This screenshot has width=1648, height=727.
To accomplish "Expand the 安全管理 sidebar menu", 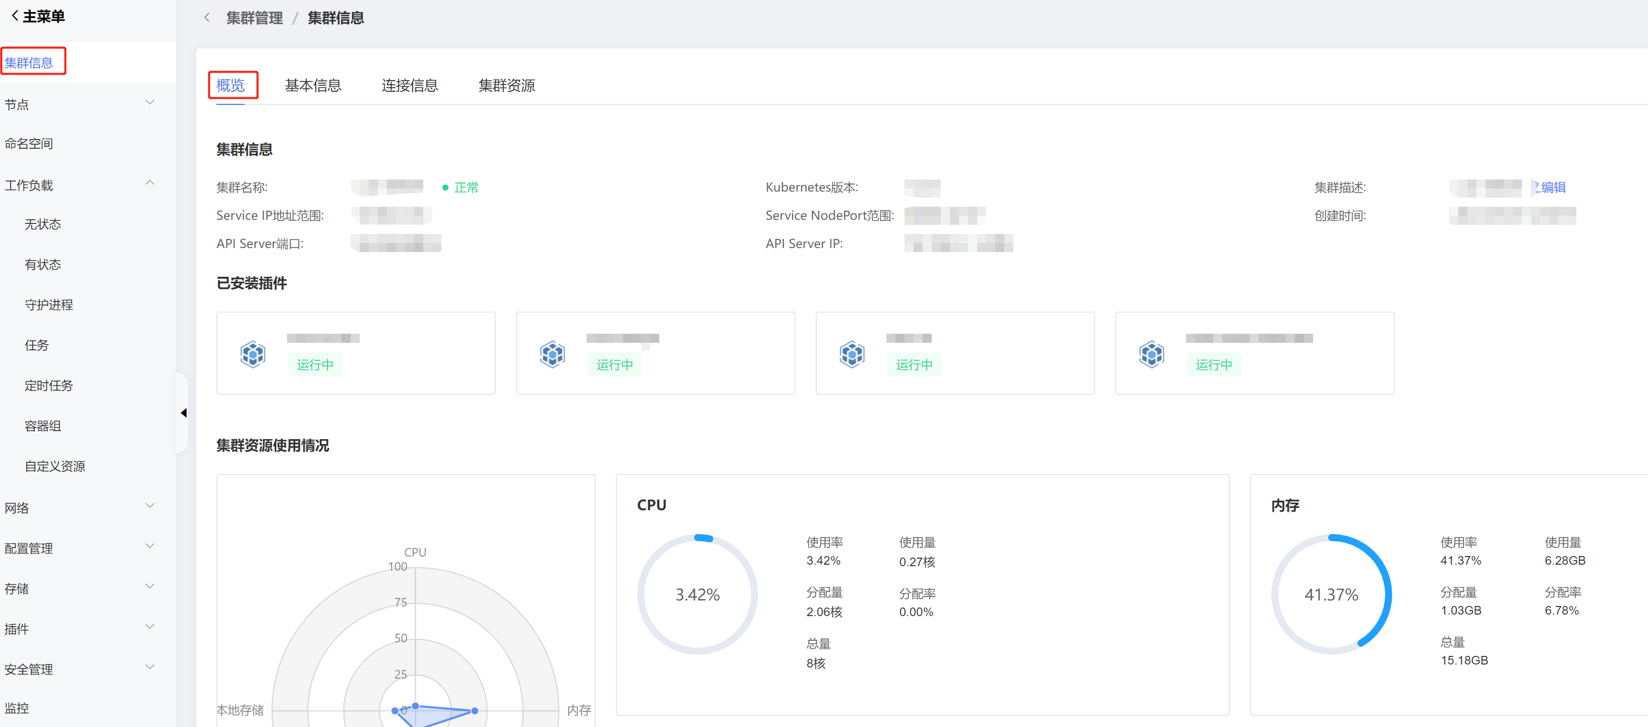I will pyautogui.click(x=150, y=668).
